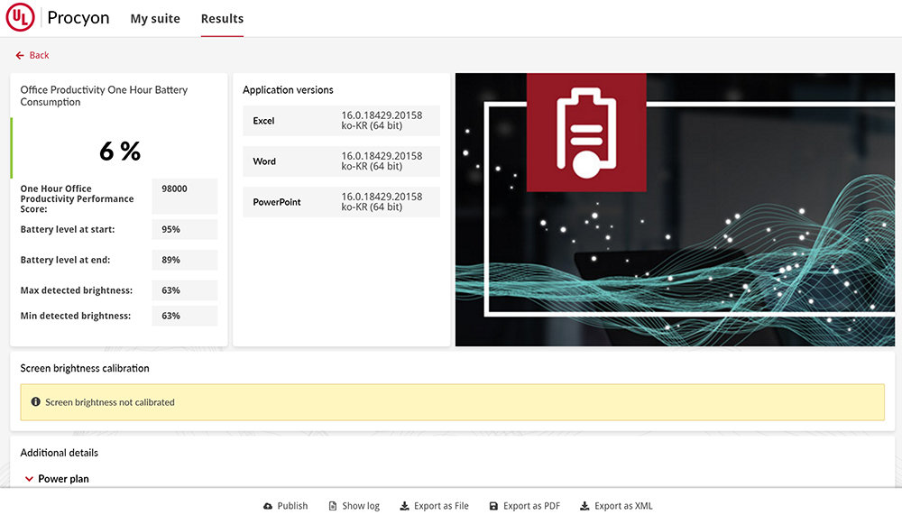This screenshot has height=524, width=902.
Task: Click the Export as PDF save icon
Action: 492,506
